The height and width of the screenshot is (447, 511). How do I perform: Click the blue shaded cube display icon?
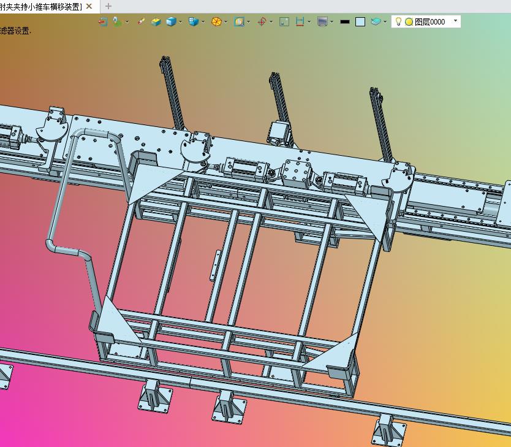coord(171,22)
